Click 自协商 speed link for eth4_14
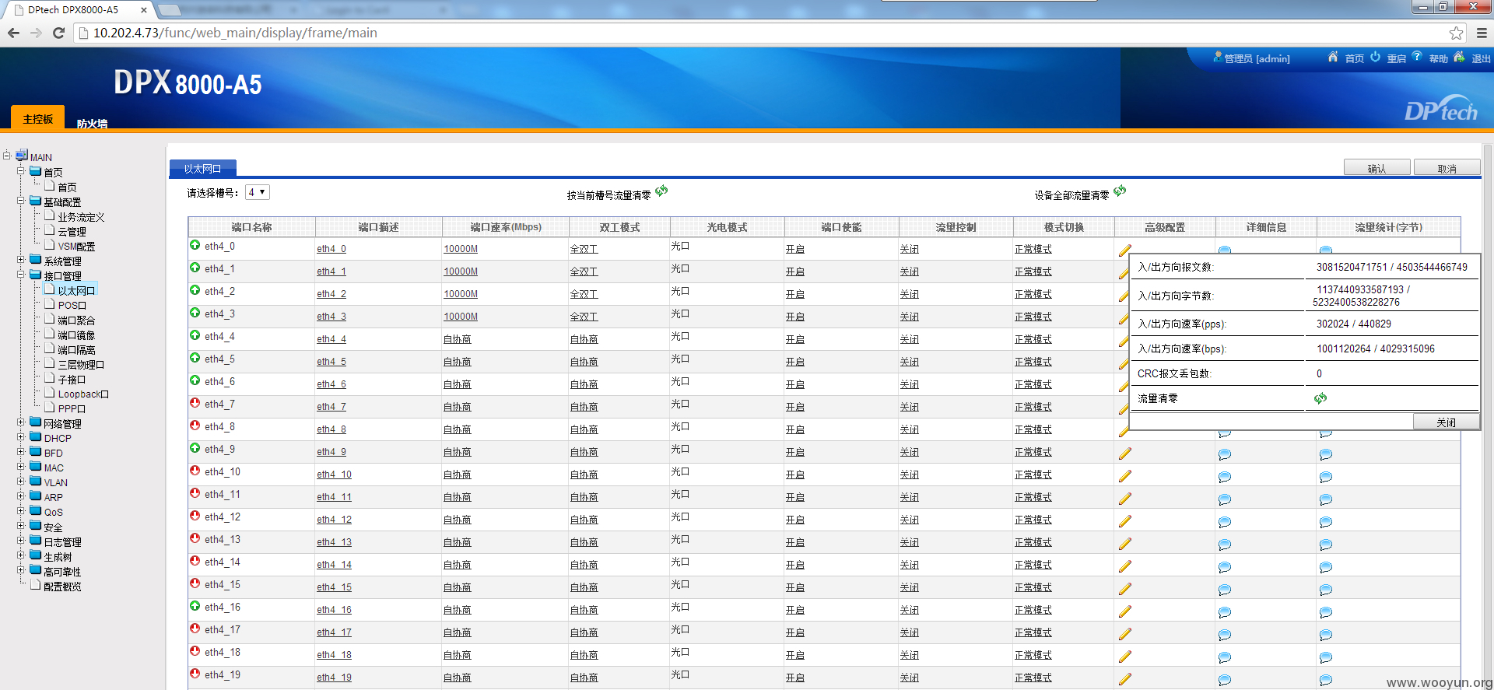The height and width of the screenshot is (690, 1494). pos(457,565)
